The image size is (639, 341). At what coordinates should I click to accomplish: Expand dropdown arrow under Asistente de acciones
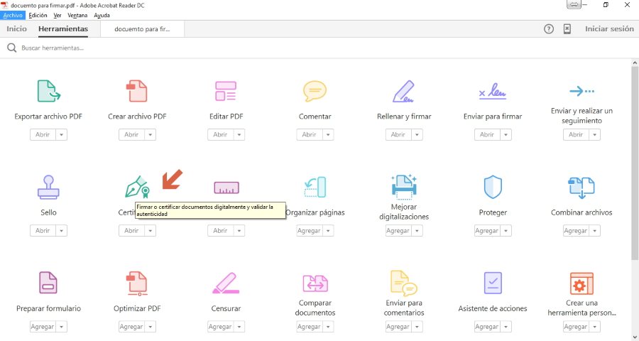506,327
